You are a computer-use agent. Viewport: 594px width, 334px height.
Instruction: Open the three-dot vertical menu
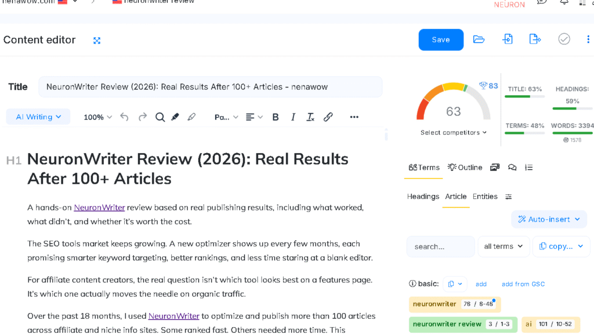coord(588,39)
